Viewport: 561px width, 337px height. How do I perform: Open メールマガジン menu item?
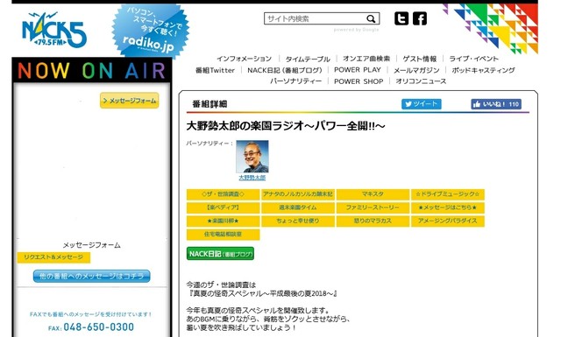click(416, 70)
